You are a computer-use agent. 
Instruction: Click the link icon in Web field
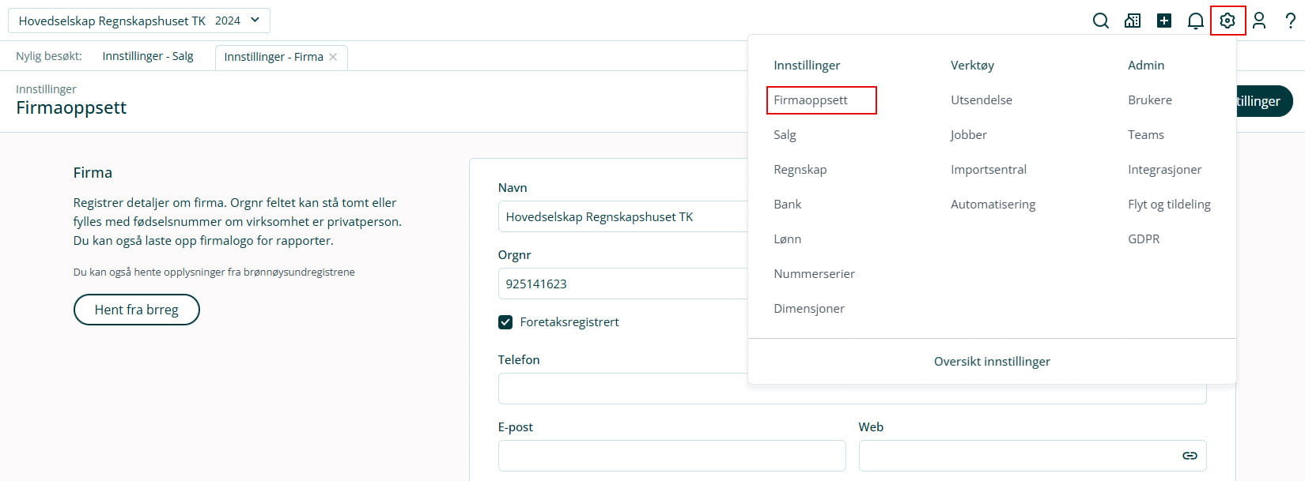point(1190,456)
